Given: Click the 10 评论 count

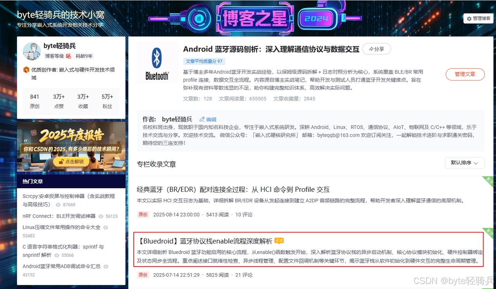Looking at the screenshot, I should [244, 215].
